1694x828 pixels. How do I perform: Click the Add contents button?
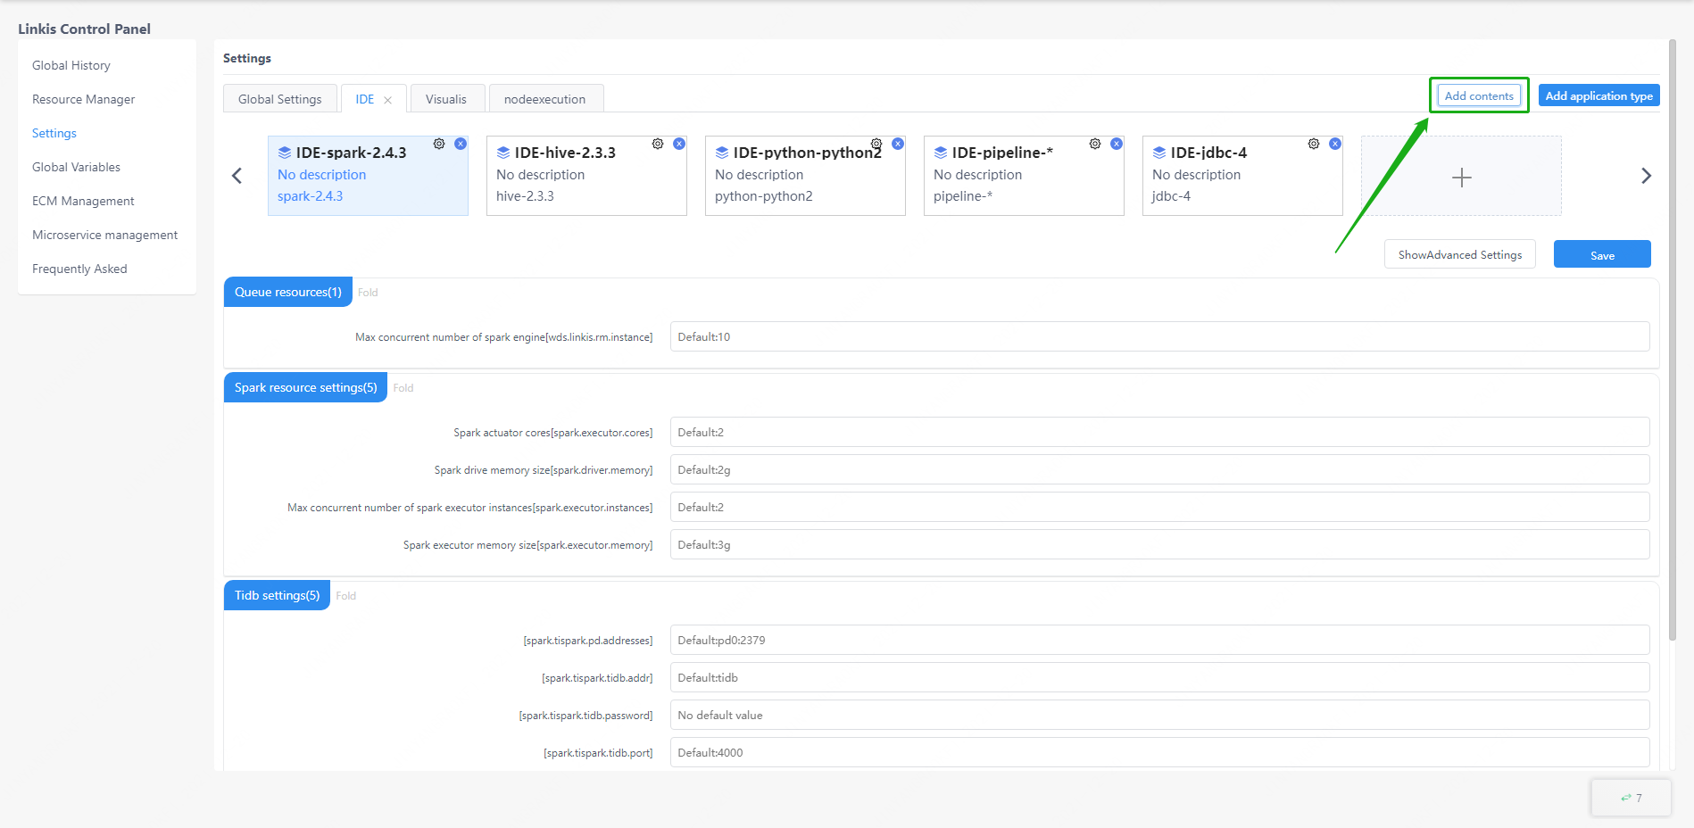[x=1479, y=95]
